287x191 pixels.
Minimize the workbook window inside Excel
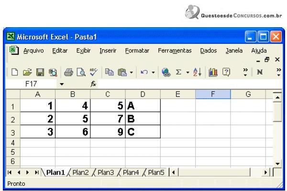[258, 60]
